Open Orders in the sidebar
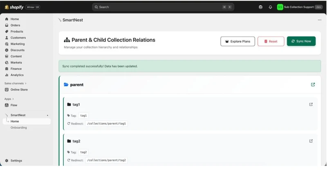 [x=15, y=25]
